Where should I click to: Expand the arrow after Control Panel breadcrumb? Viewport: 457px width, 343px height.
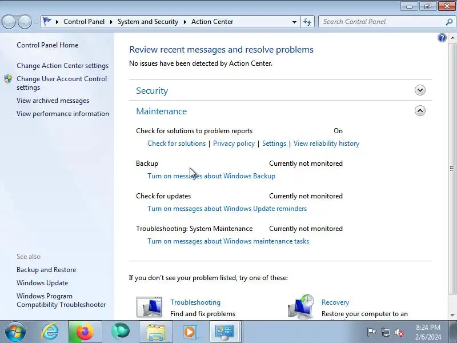point(111,22)
